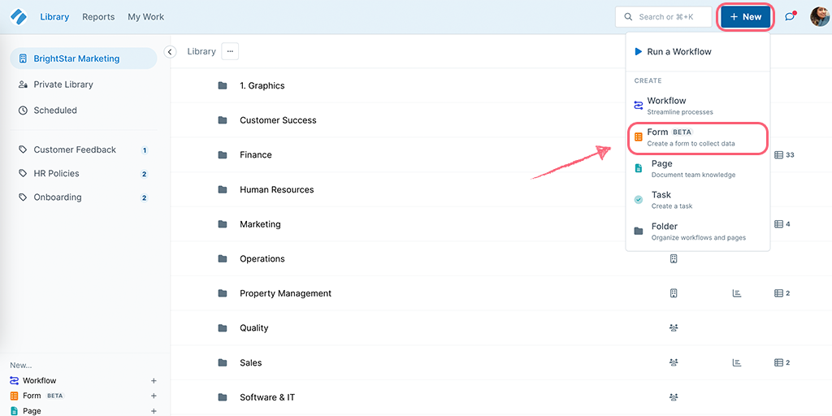Choose Page in the Create menu
This screenshot has width=832, height=416.
[x=698, y=168]
